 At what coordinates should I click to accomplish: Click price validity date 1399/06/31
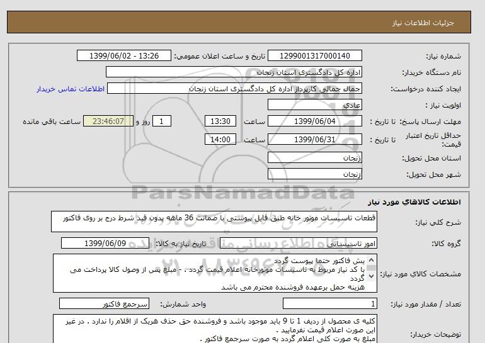[x=314, y=139]
